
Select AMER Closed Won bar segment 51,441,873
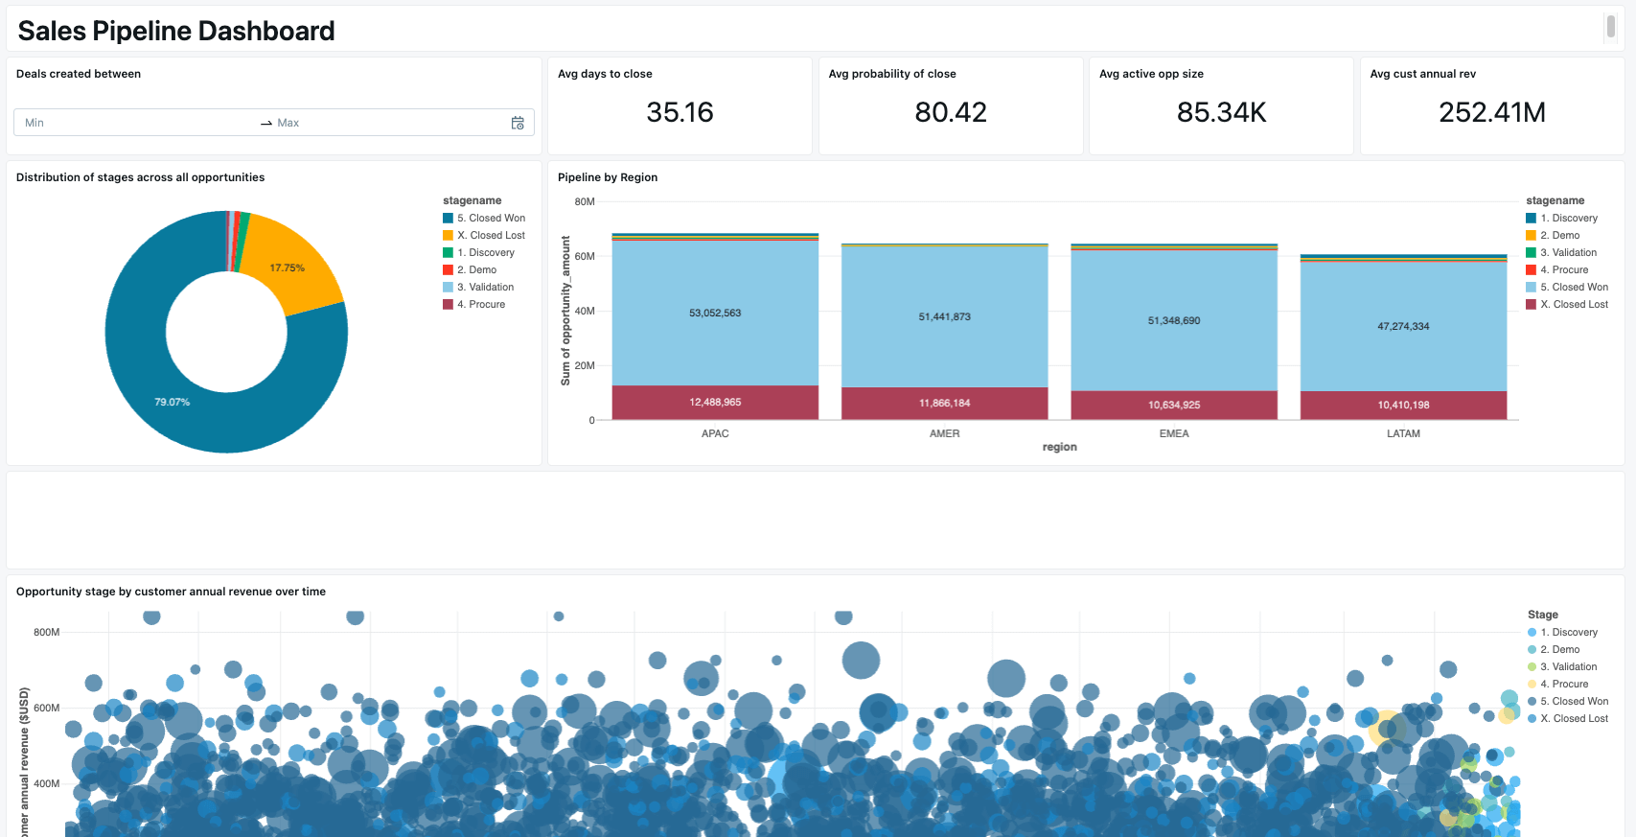(x=944, y=316)
